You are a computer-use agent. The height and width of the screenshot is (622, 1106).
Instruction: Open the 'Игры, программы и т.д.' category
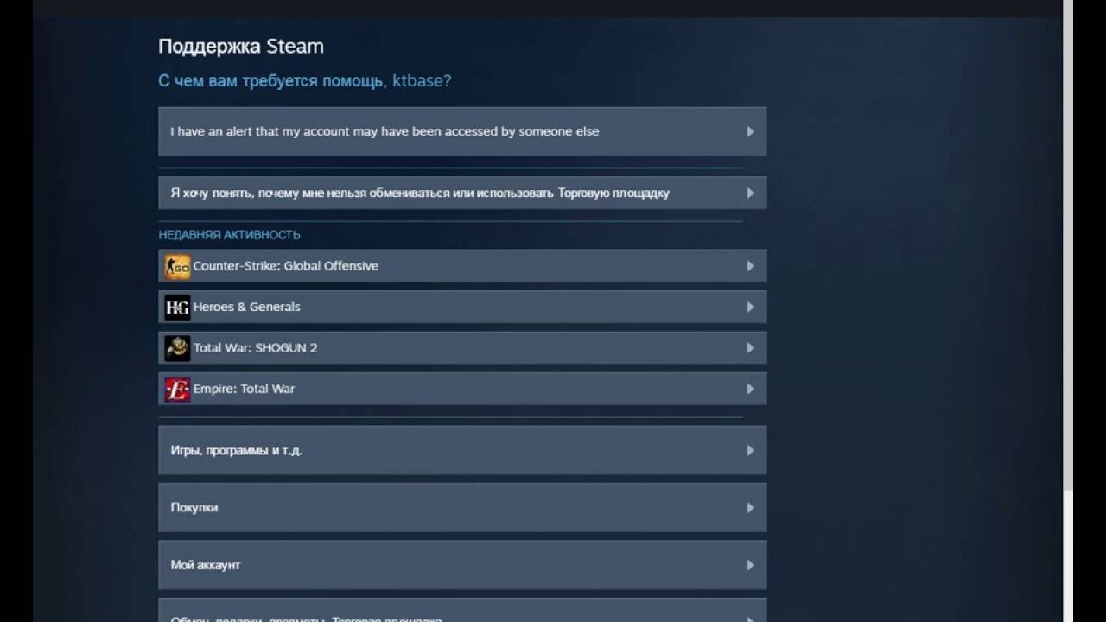point(462,450)
